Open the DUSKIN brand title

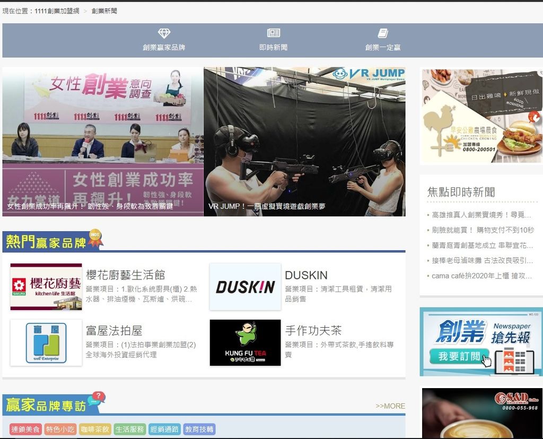[x=306, y=275]
